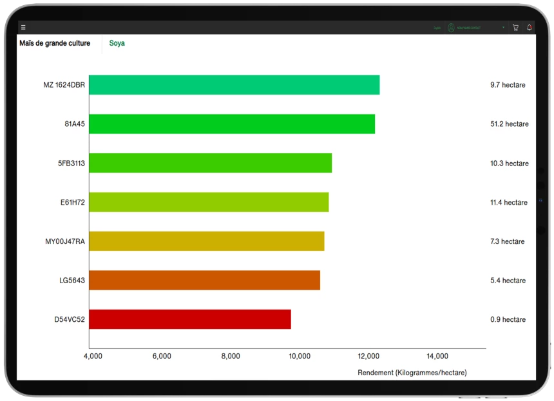Select the Soya tab
The image size is (554, 401).
pos(117,44)
